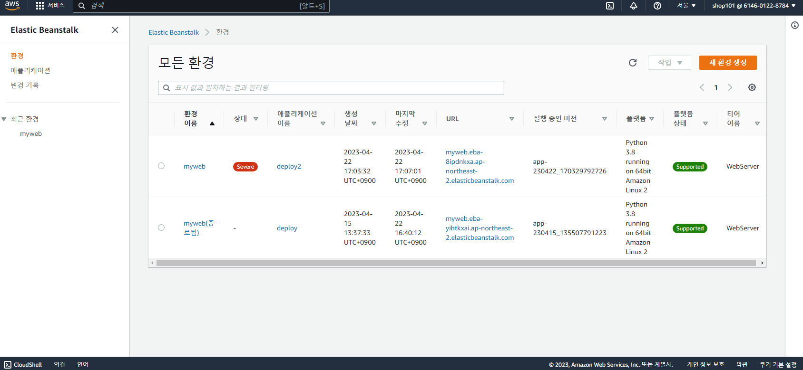
Task: Open the myweb environment link
Action: [195, 166]
